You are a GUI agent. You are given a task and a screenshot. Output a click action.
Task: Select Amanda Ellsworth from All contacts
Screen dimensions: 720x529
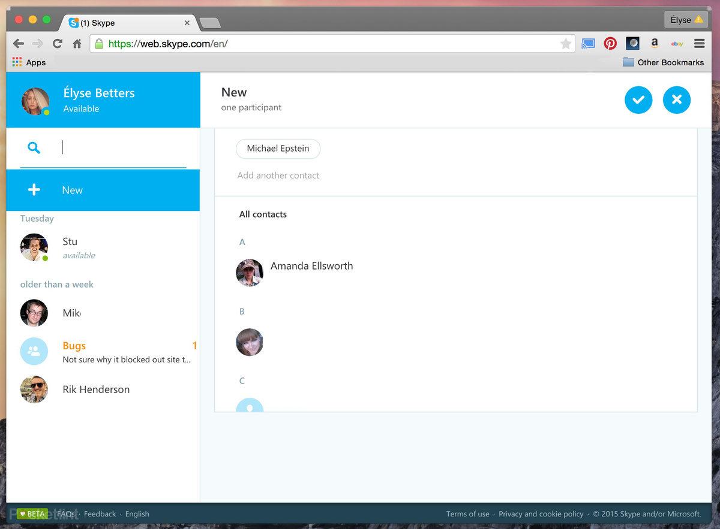pos(311,266)
